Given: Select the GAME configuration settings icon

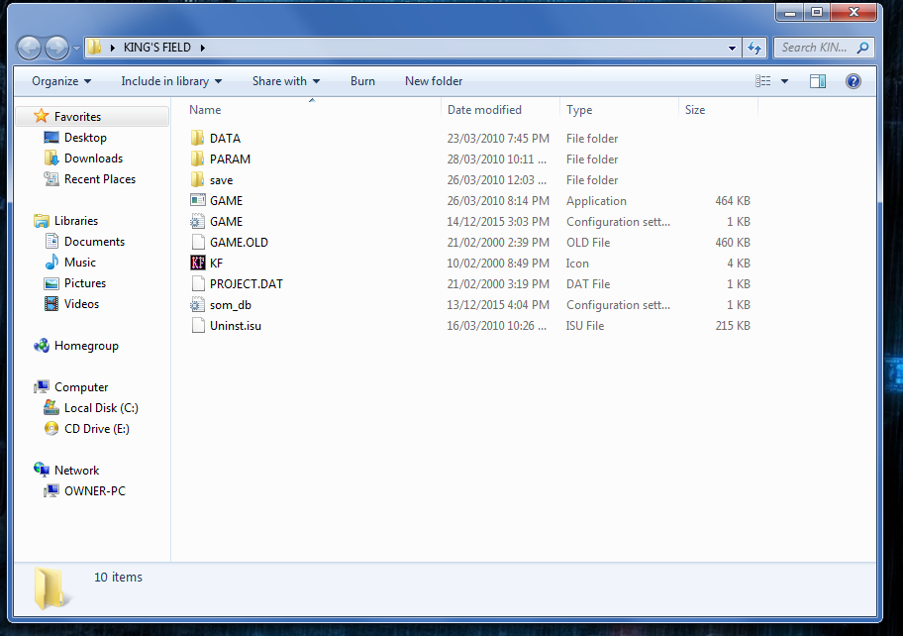Looking at the screenshot, I should click(198, 221).
